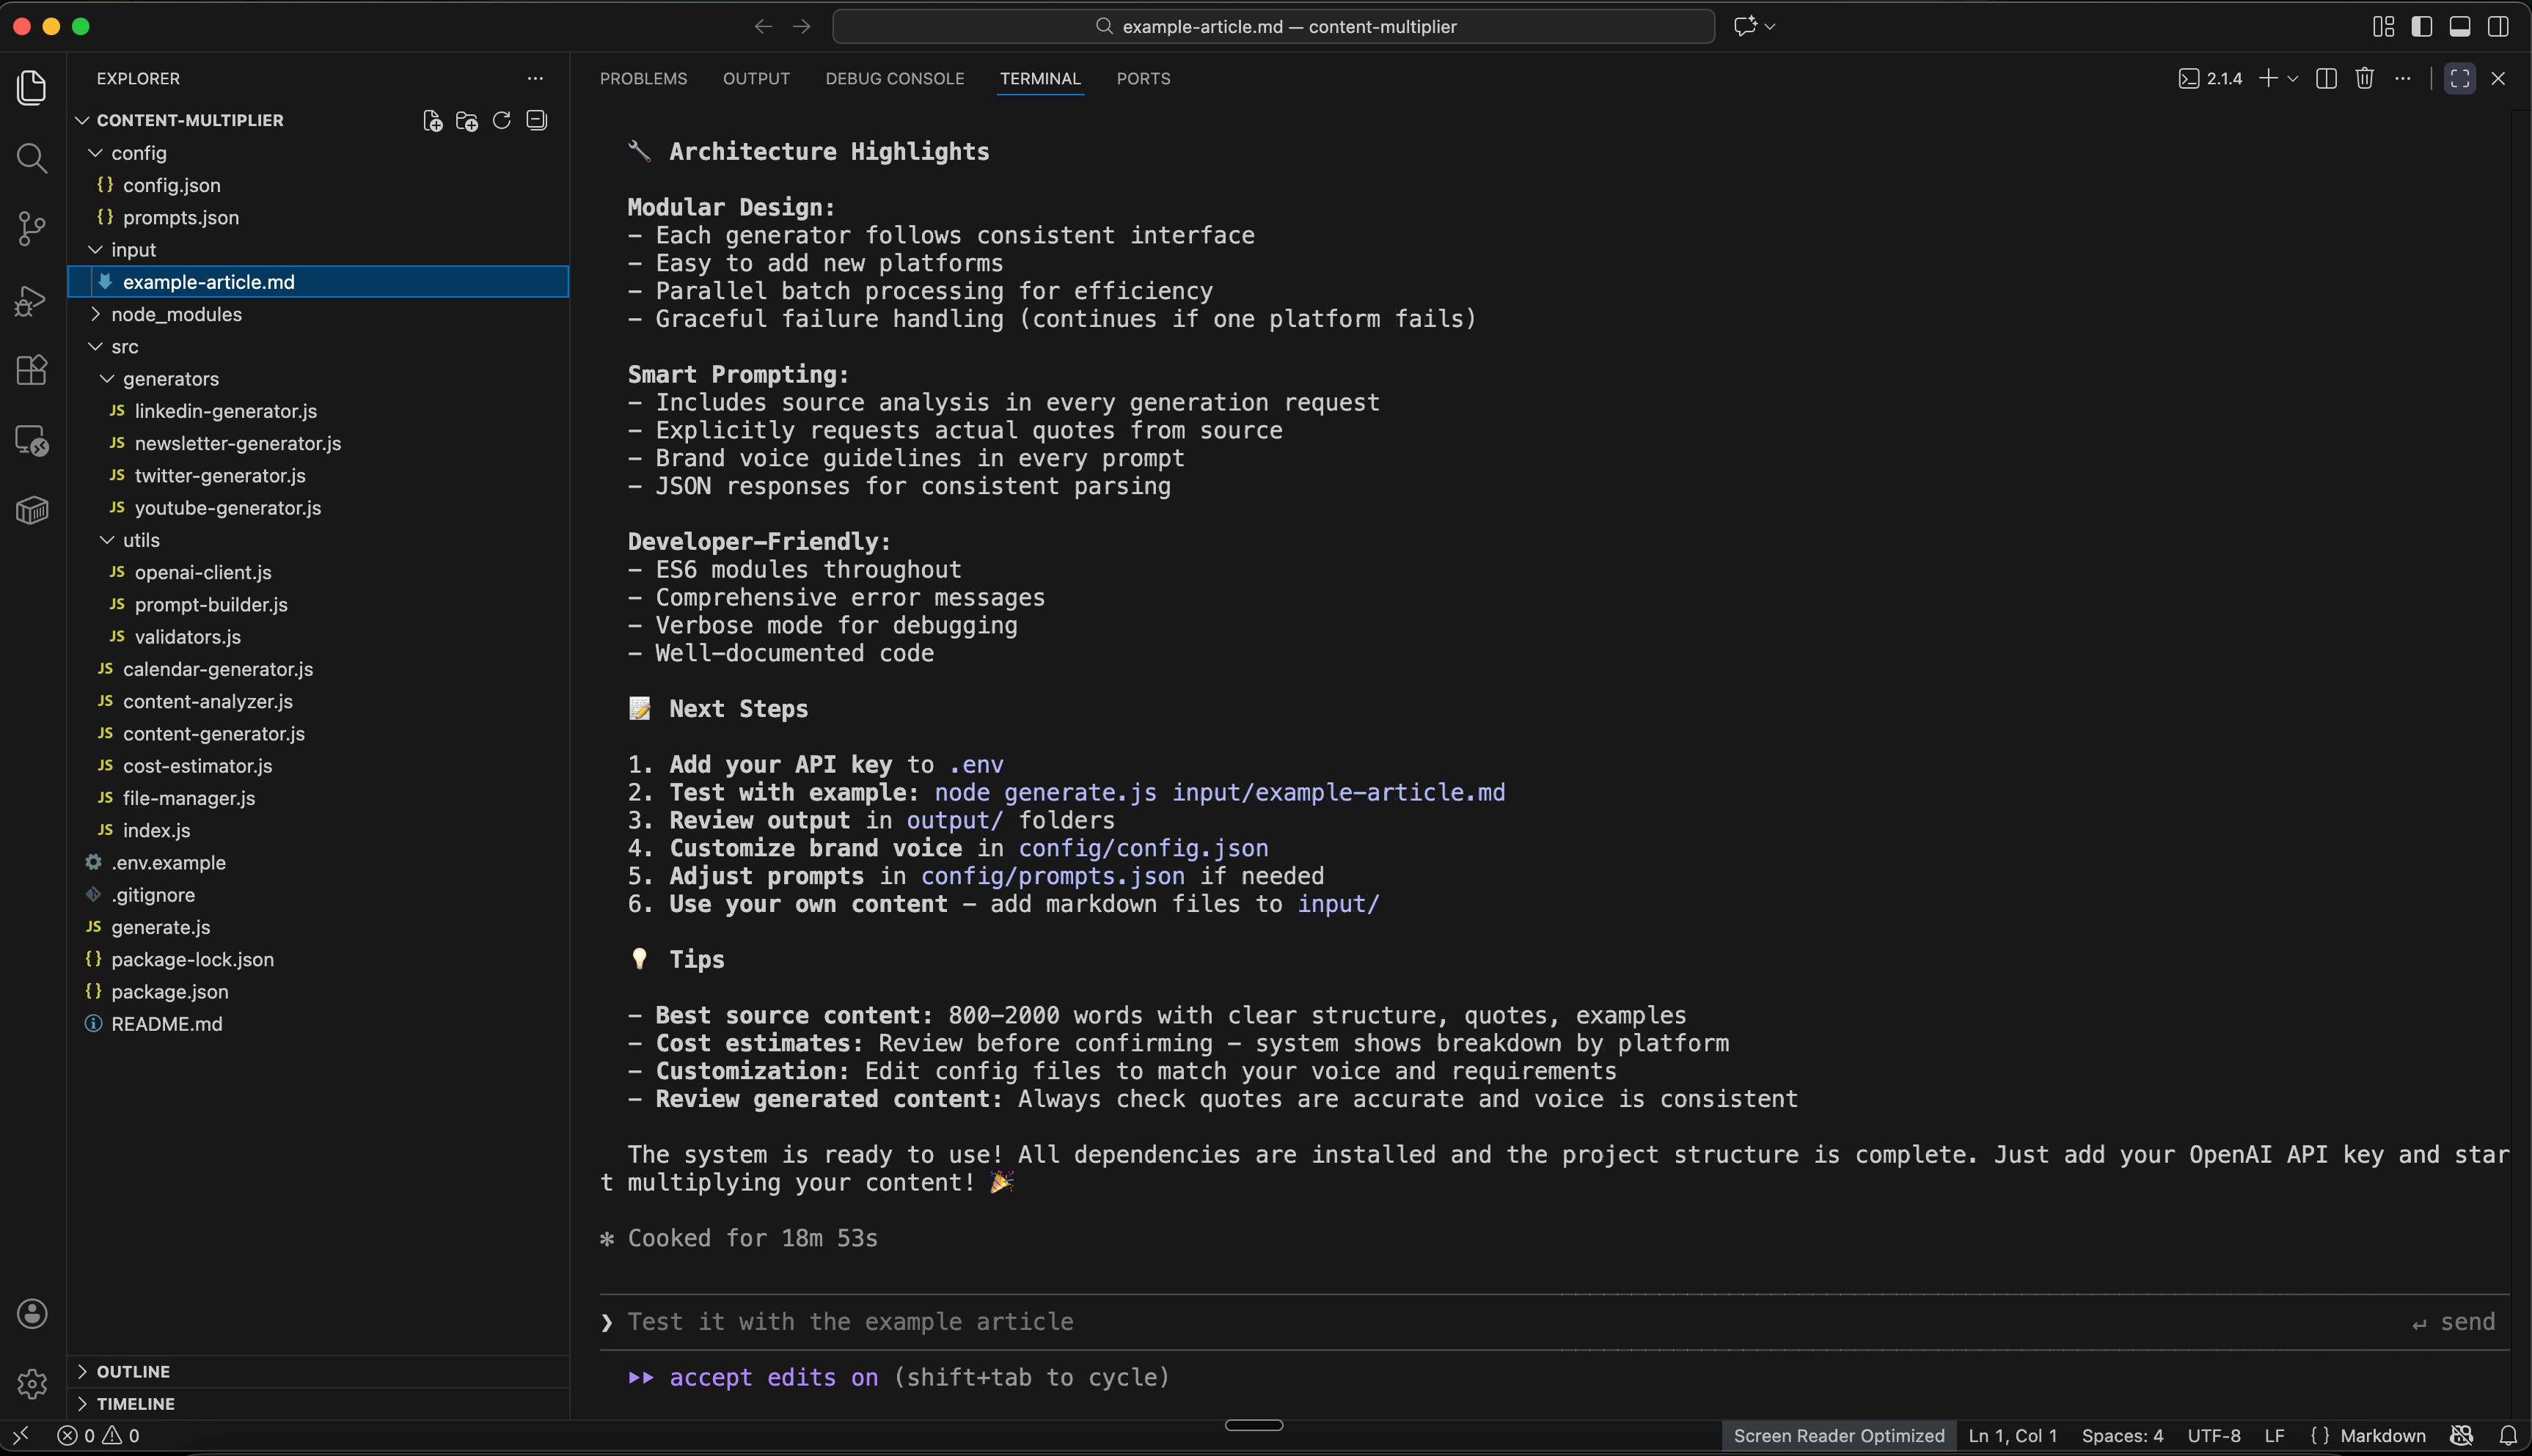Collapse all folders in Explorer
The height and width of the screenshot is (1456, 2532).
537,121
